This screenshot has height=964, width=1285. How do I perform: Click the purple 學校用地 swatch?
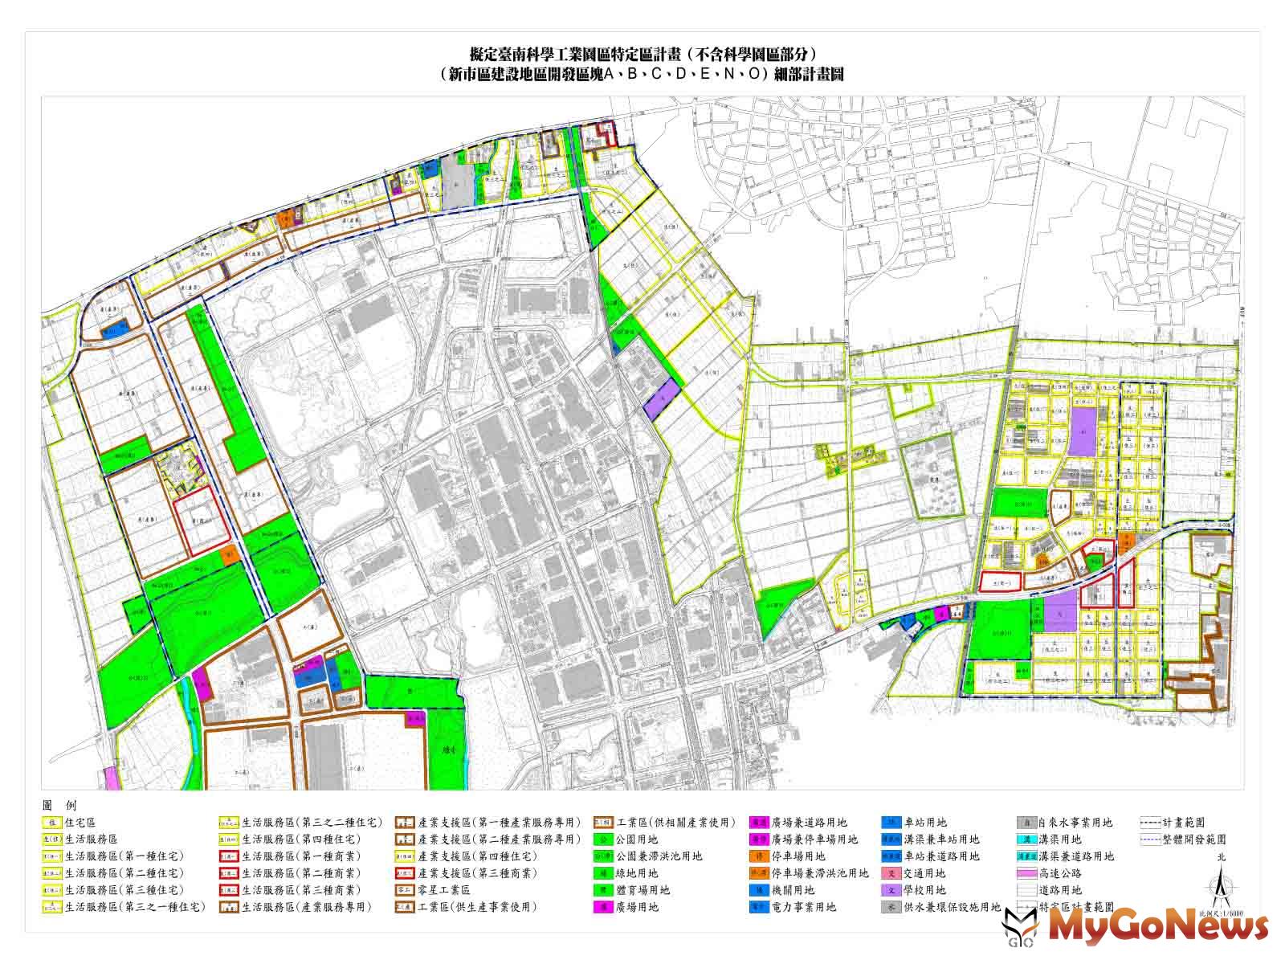[890, 890]
